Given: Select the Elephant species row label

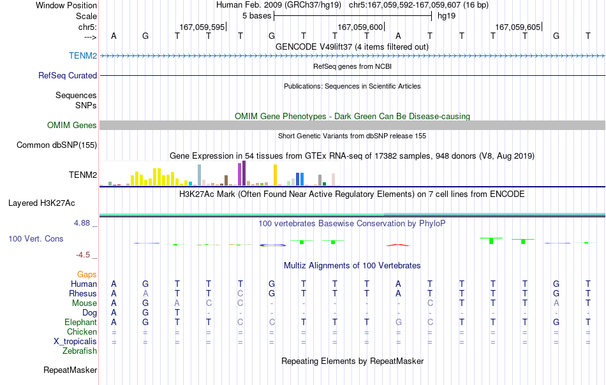Looking at the screenshot, I should pyautogui.click(x=80, y=322).
